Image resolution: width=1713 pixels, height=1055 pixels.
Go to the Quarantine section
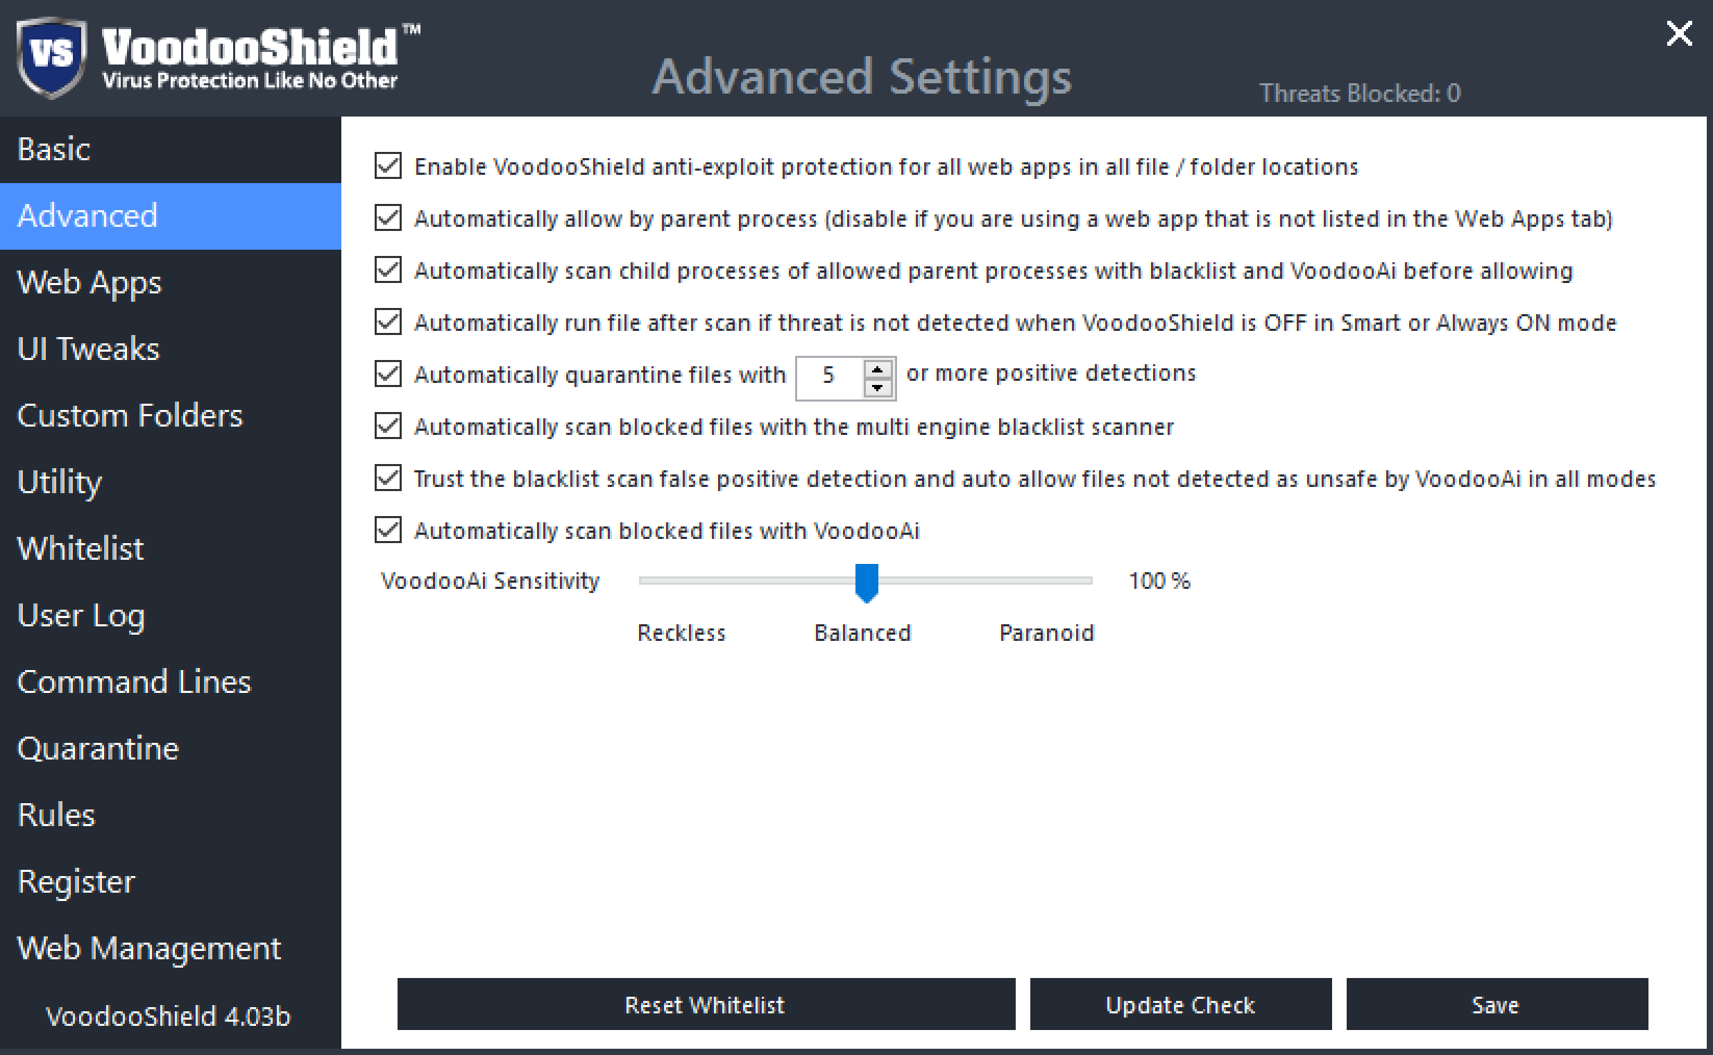(98, 748)
